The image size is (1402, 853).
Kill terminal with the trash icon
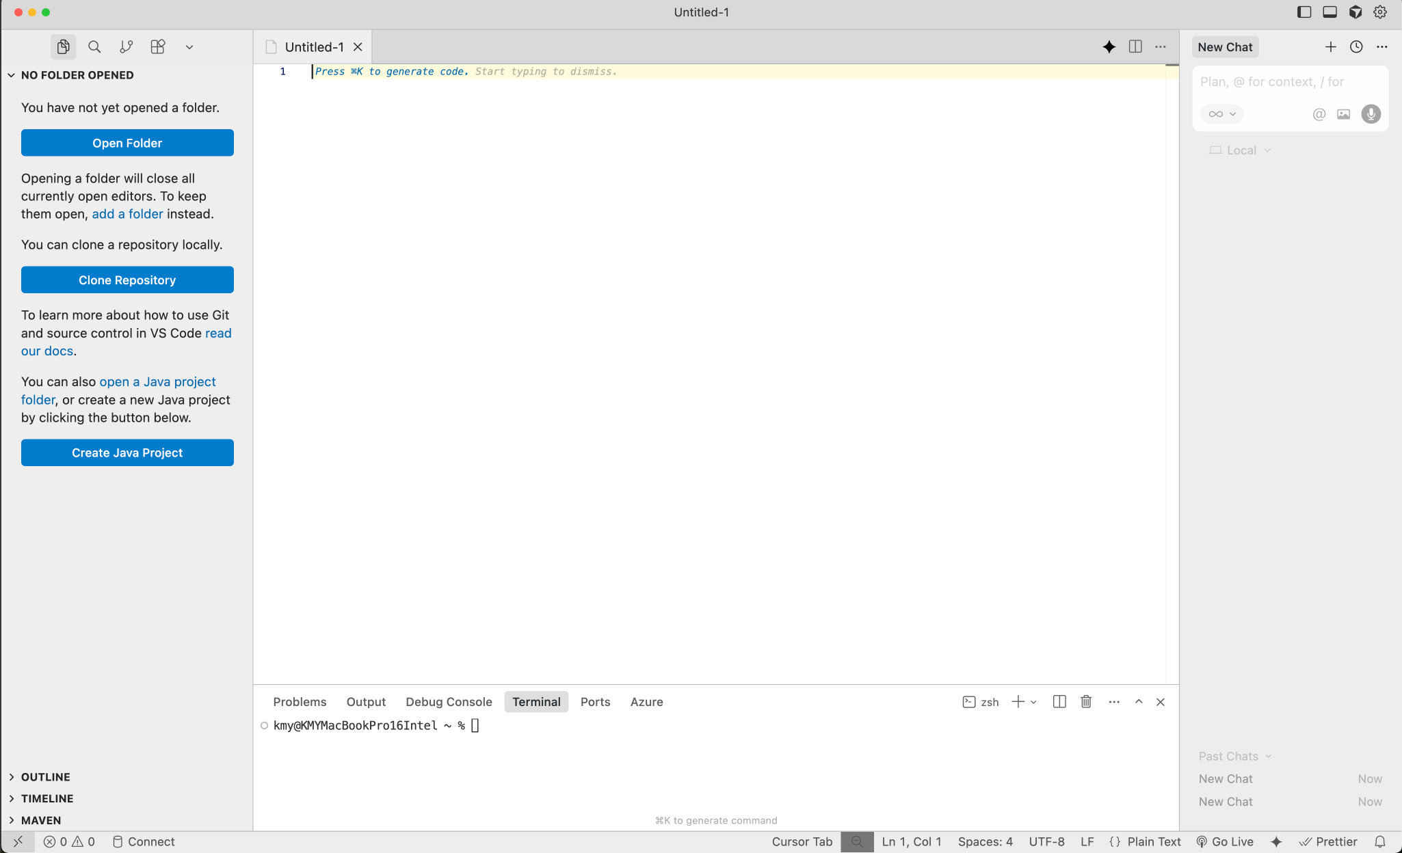[x=1086, y=702]
